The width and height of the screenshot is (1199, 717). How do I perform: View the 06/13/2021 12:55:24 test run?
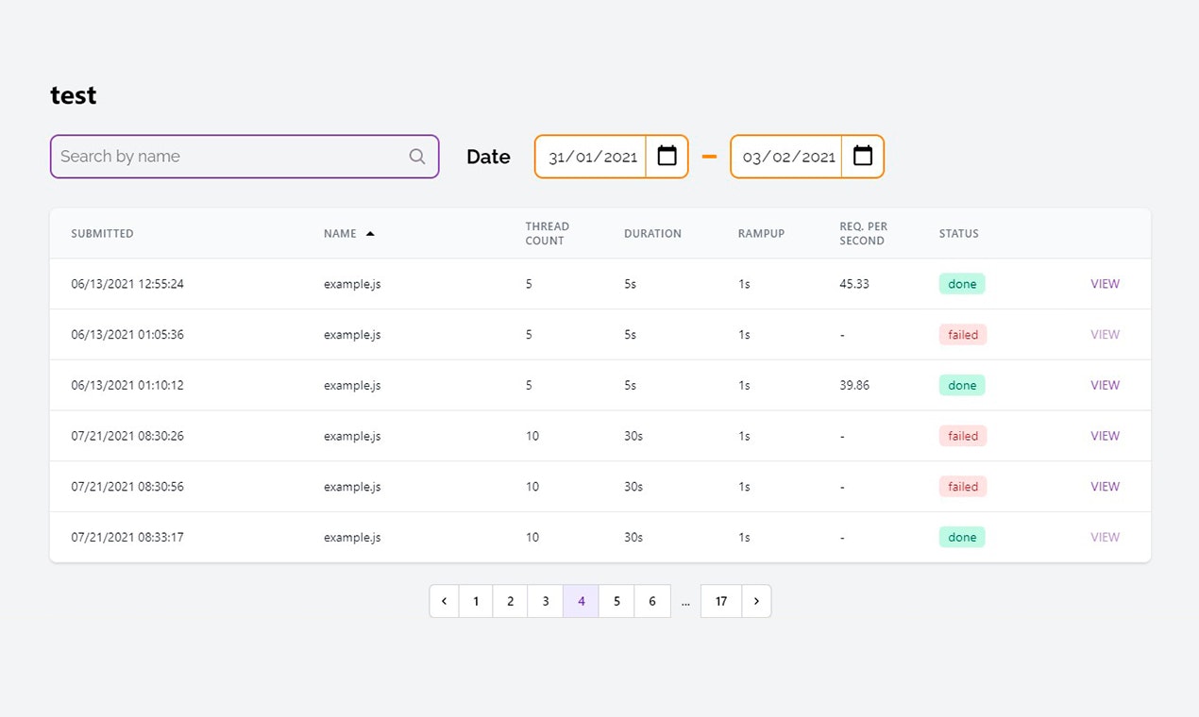1105,284
